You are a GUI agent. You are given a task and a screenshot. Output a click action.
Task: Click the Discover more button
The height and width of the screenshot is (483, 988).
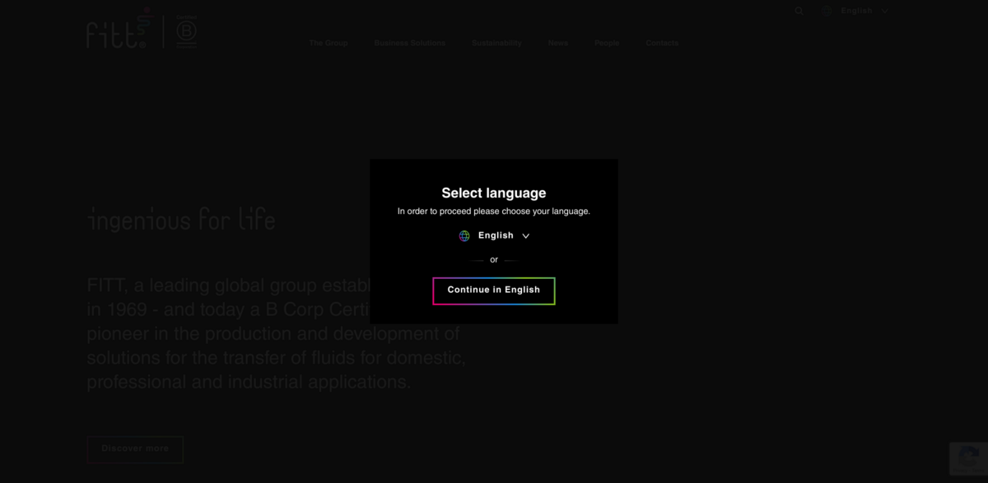(135, 448)
